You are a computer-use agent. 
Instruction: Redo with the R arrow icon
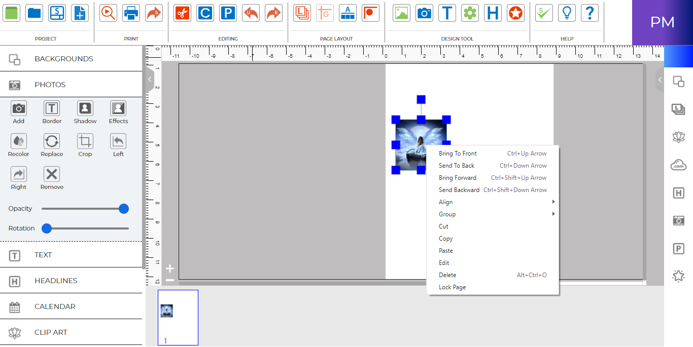click(x=273, y=13)
